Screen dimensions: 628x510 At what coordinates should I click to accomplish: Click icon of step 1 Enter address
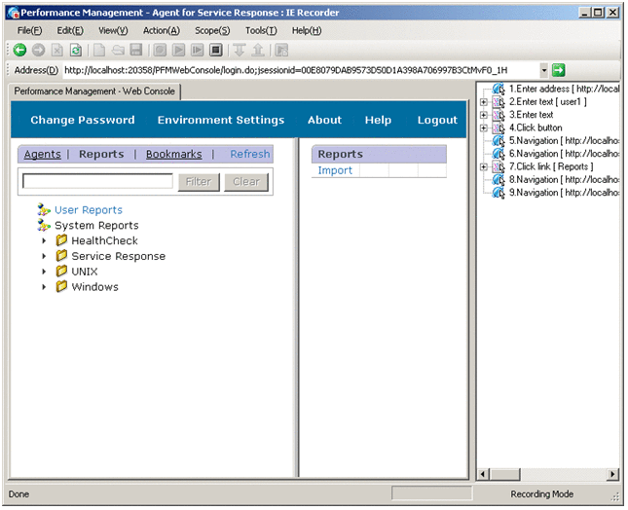pyautogui.click(x=499, y=90)
